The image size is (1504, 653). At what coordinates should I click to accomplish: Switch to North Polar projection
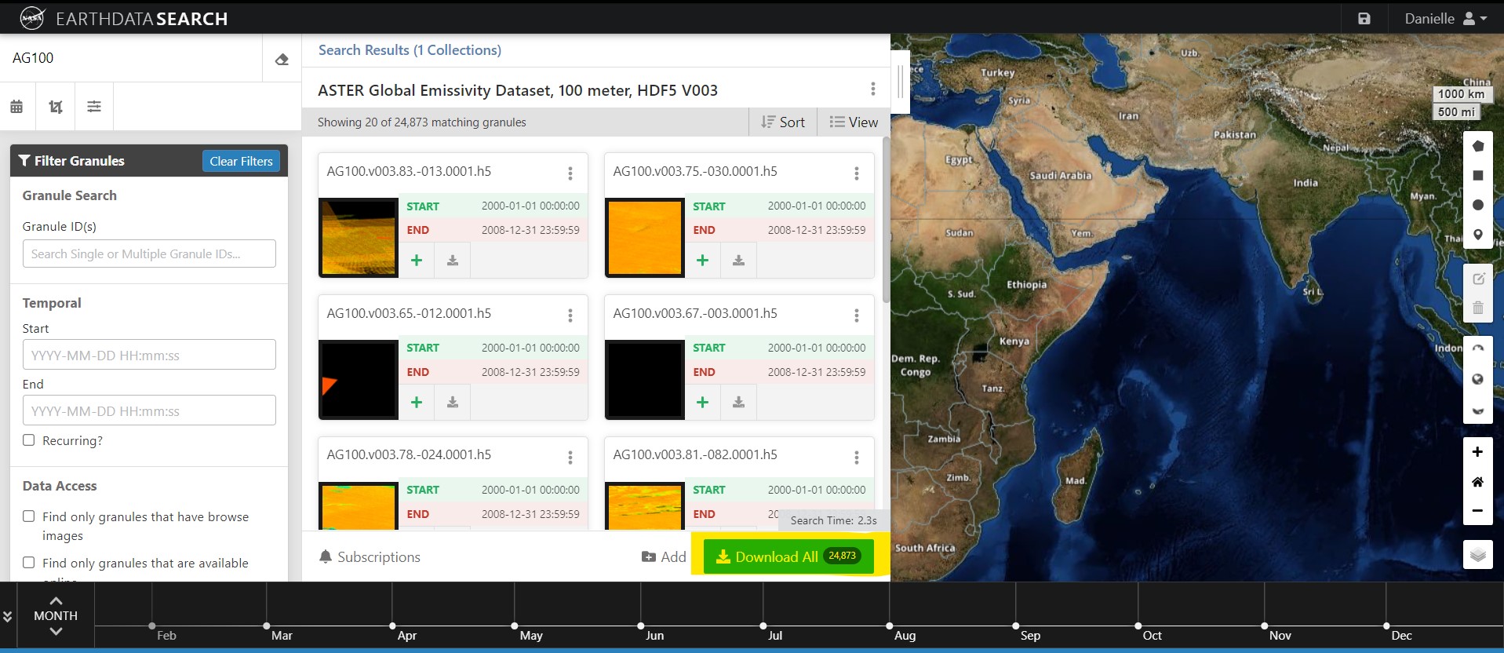coord(1478,349)
